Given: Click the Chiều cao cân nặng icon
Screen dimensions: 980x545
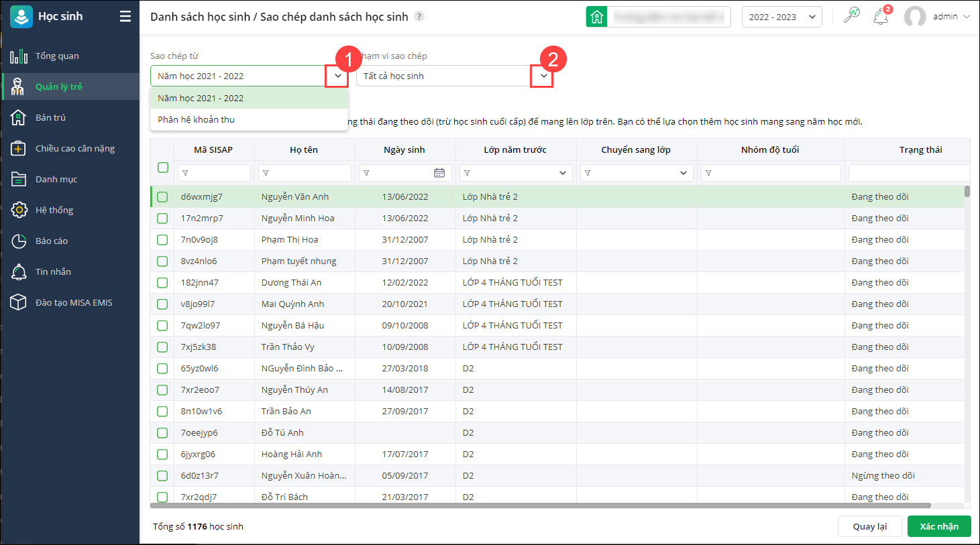Looking at the screenshot, I should click(19, 148).
